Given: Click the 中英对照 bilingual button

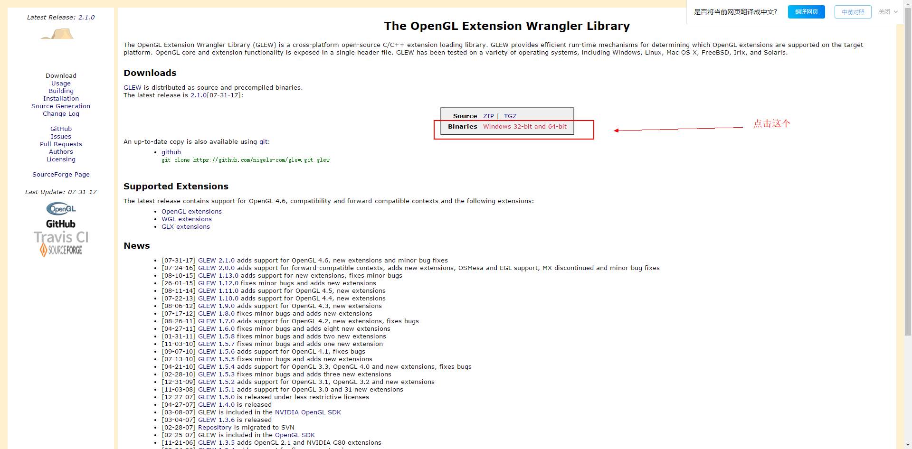Looking at the screenshot, I should tap(853, 12).
